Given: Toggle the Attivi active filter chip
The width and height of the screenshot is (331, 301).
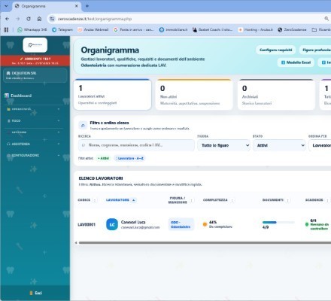Looking at the screenshot, I should pos(103,158).
